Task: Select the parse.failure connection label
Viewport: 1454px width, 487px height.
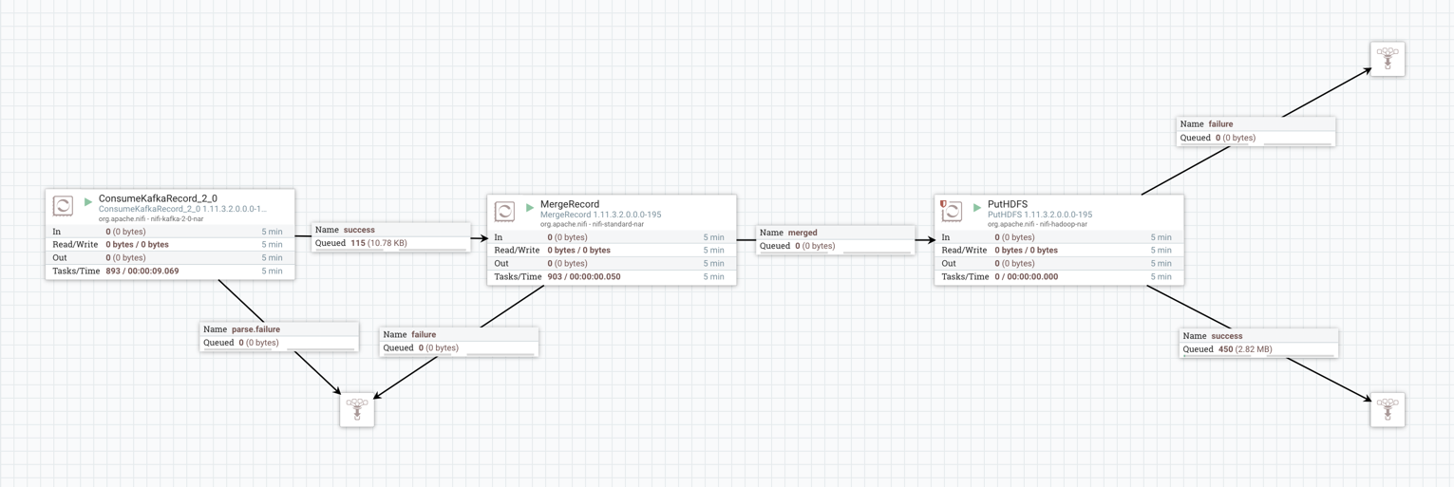Action: tap(278, 336)
